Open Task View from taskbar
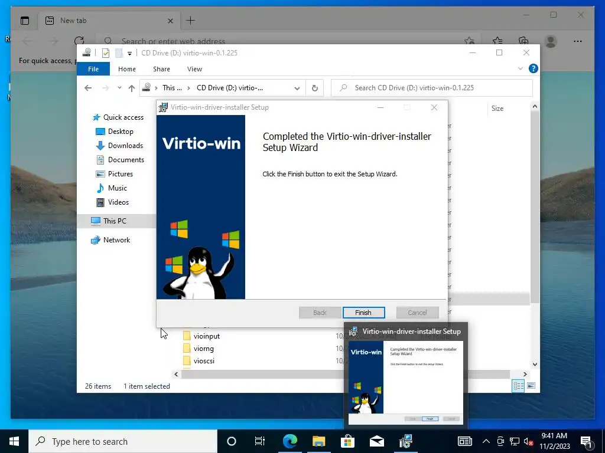This screenshot has width=605, height=453. tap(260, 441)
